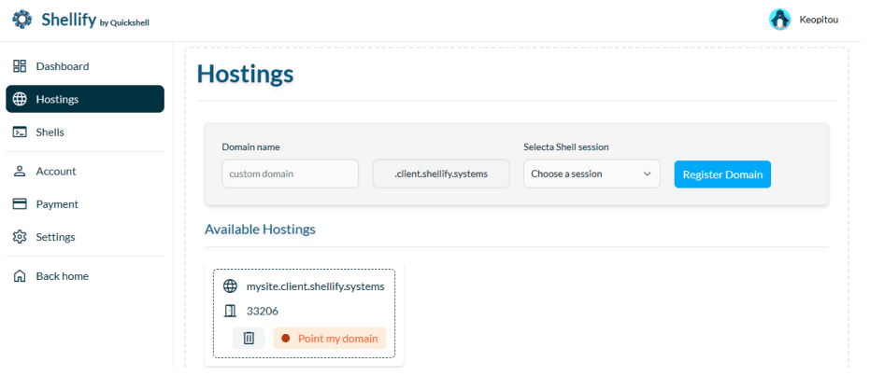Open the Keopitou penguin avatar
Image resolution: width=870 pixels, height=376 pixels.
coord(779,20)
